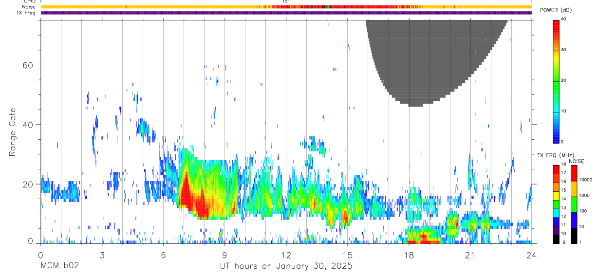Click the x-axis hour tick label 21
The width and height of the screenshot is (598, 276).
pos(470,255)
